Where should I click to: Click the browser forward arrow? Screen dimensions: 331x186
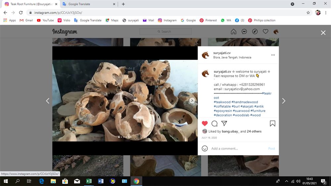pos(13,13)
